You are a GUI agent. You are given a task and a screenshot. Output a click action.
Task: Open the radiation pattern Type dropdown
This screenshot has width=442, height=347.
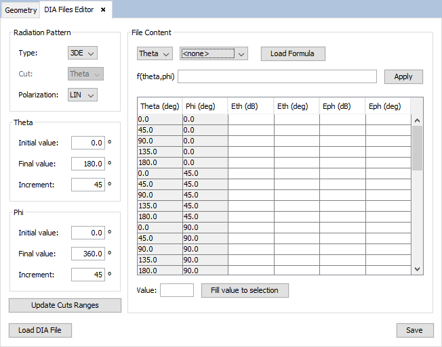(83, 53)
